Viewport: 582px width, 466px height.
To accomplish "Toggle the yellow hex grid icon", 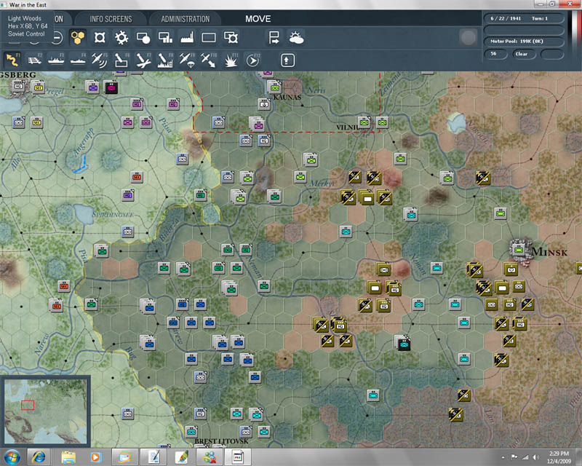I will click(78, 38).
